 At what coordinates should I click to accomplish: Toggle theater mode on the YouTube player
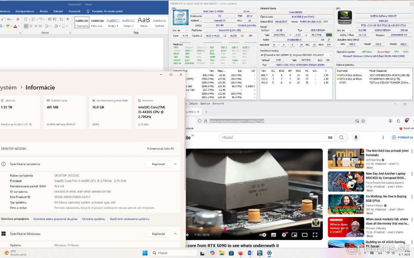pyautogui.click(x=305, y=235)
